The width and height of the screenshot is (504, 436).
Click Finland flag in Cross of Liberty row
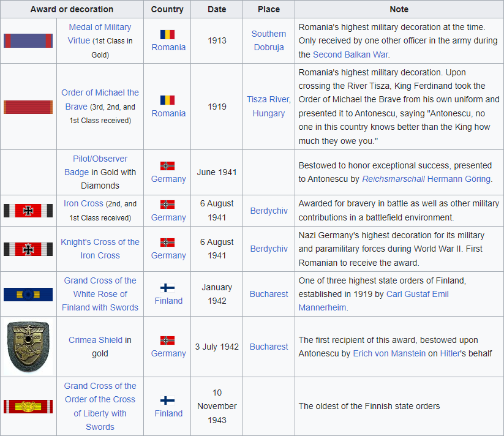167,400
